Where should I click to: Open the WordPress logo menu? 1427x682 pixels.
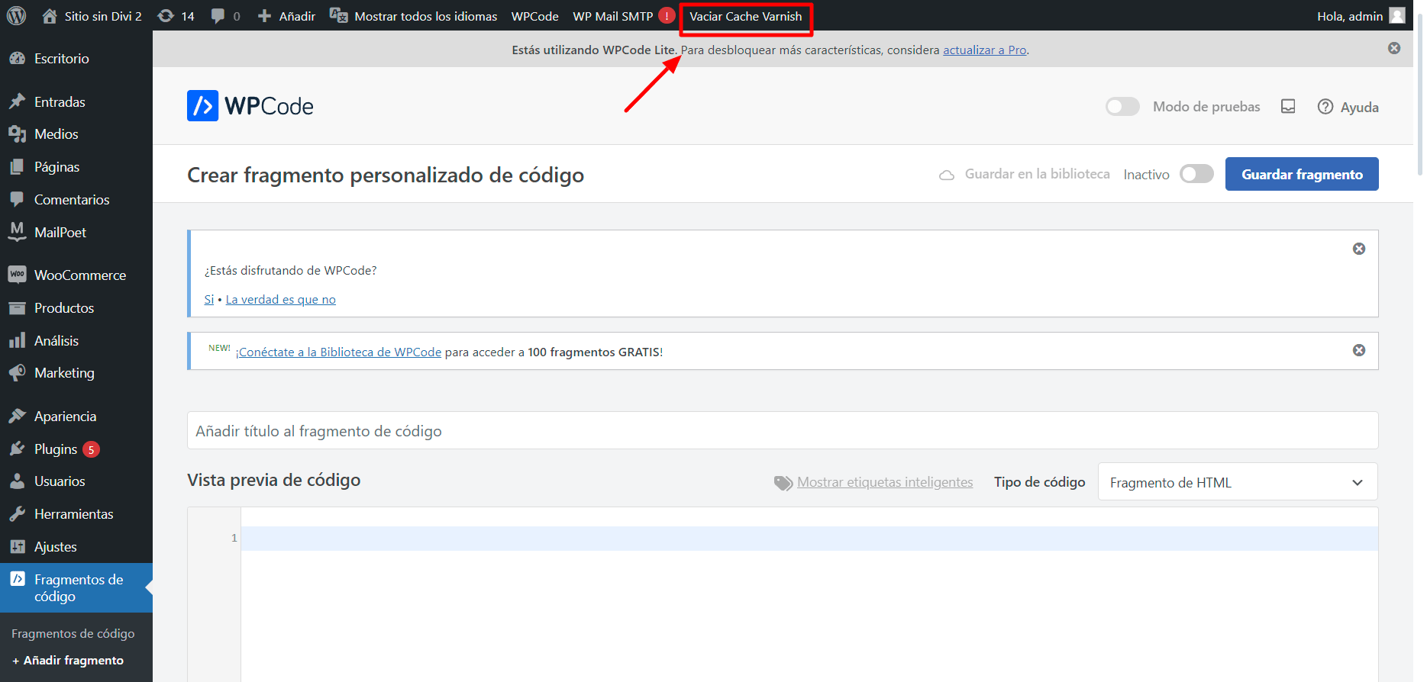coord(16,16)
